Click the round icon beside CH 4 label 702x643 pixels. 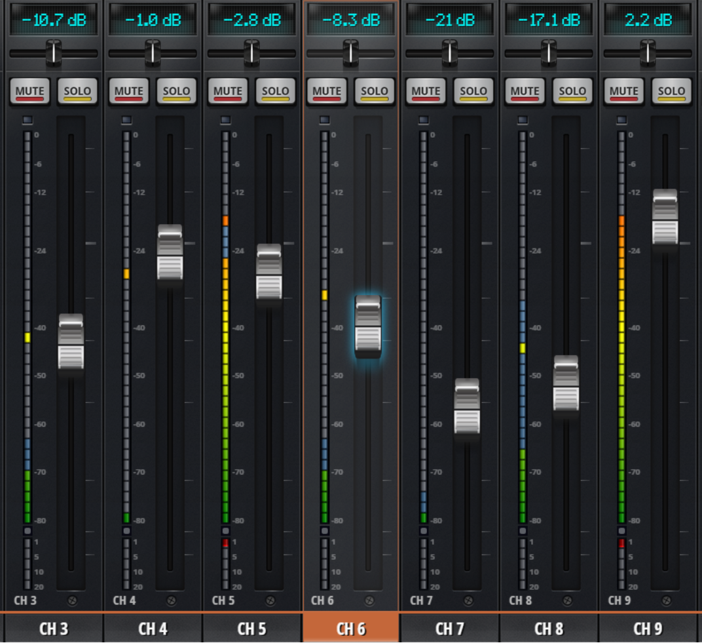click(x=171, y=600)
